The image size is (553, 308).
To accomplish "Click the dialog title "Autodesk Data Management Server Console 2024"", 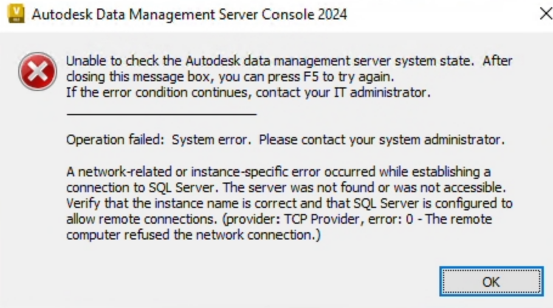I will [x=188, y=15].
